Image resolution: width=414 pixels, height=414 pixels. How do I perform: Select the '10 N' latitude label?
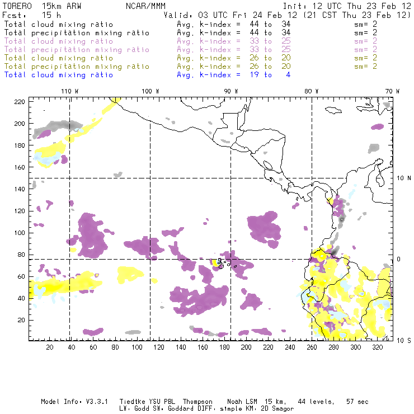tap(404, 178)
